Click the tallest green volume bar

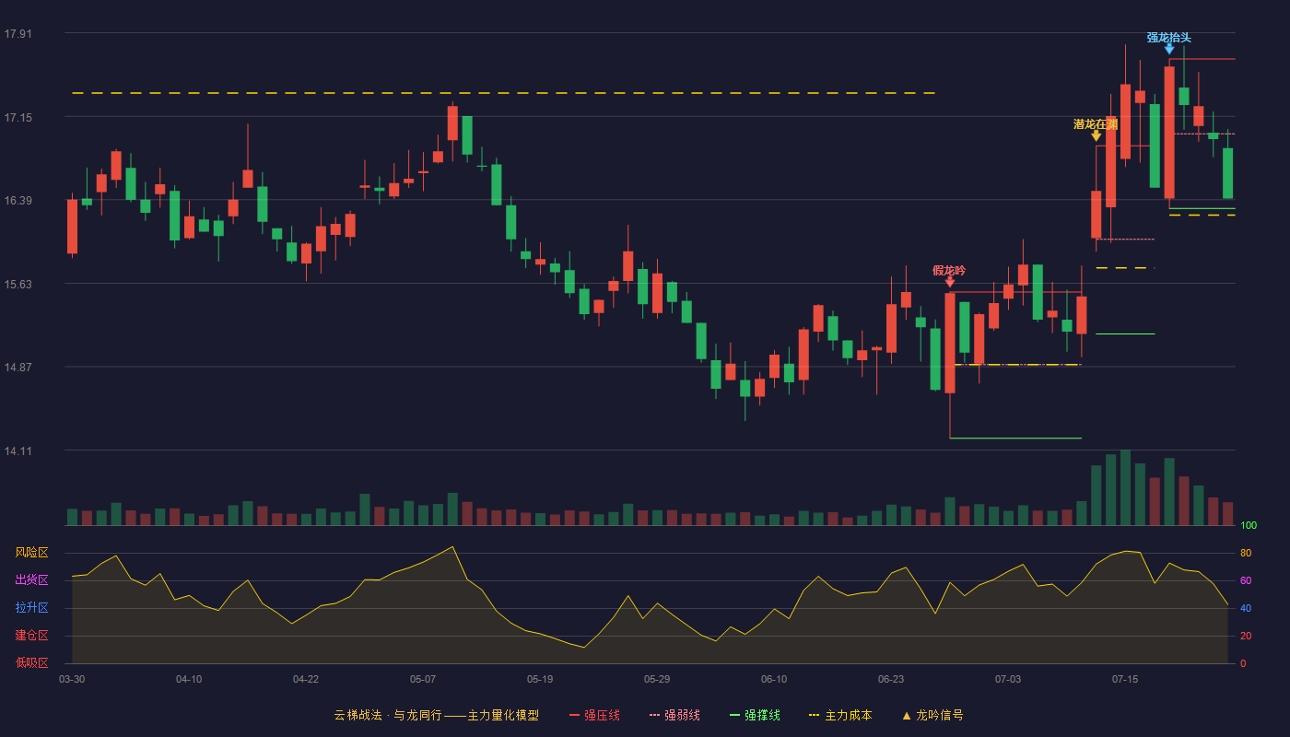click(1125, 487)
